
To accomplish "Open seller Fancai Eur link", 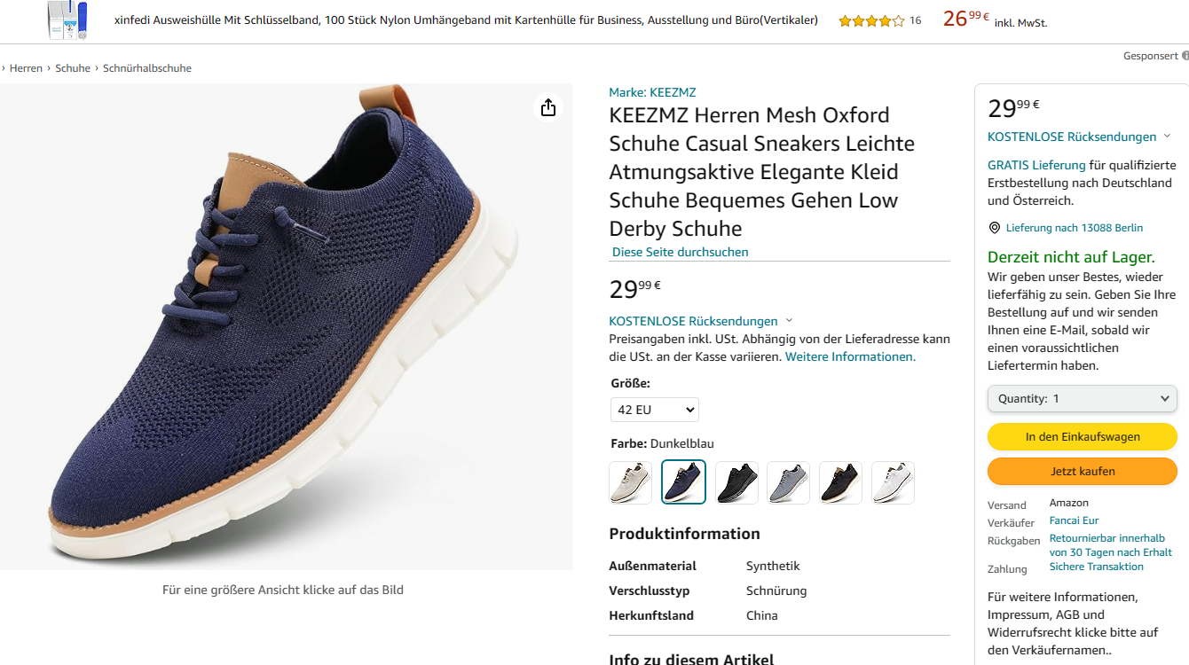I will pos(1074,520).
